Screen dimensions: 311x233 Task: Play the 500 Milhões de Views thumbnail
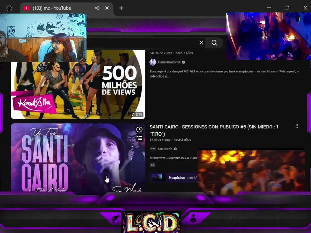(x=78, y=84)
